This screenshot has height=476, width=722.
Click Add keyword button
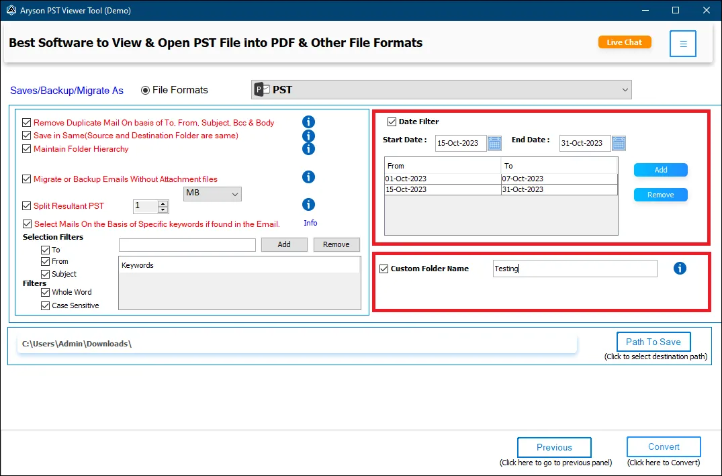pos(284,244)
